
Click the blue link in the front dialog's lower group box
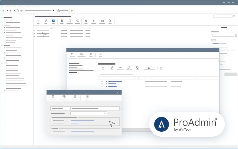[x=82, y=131]
